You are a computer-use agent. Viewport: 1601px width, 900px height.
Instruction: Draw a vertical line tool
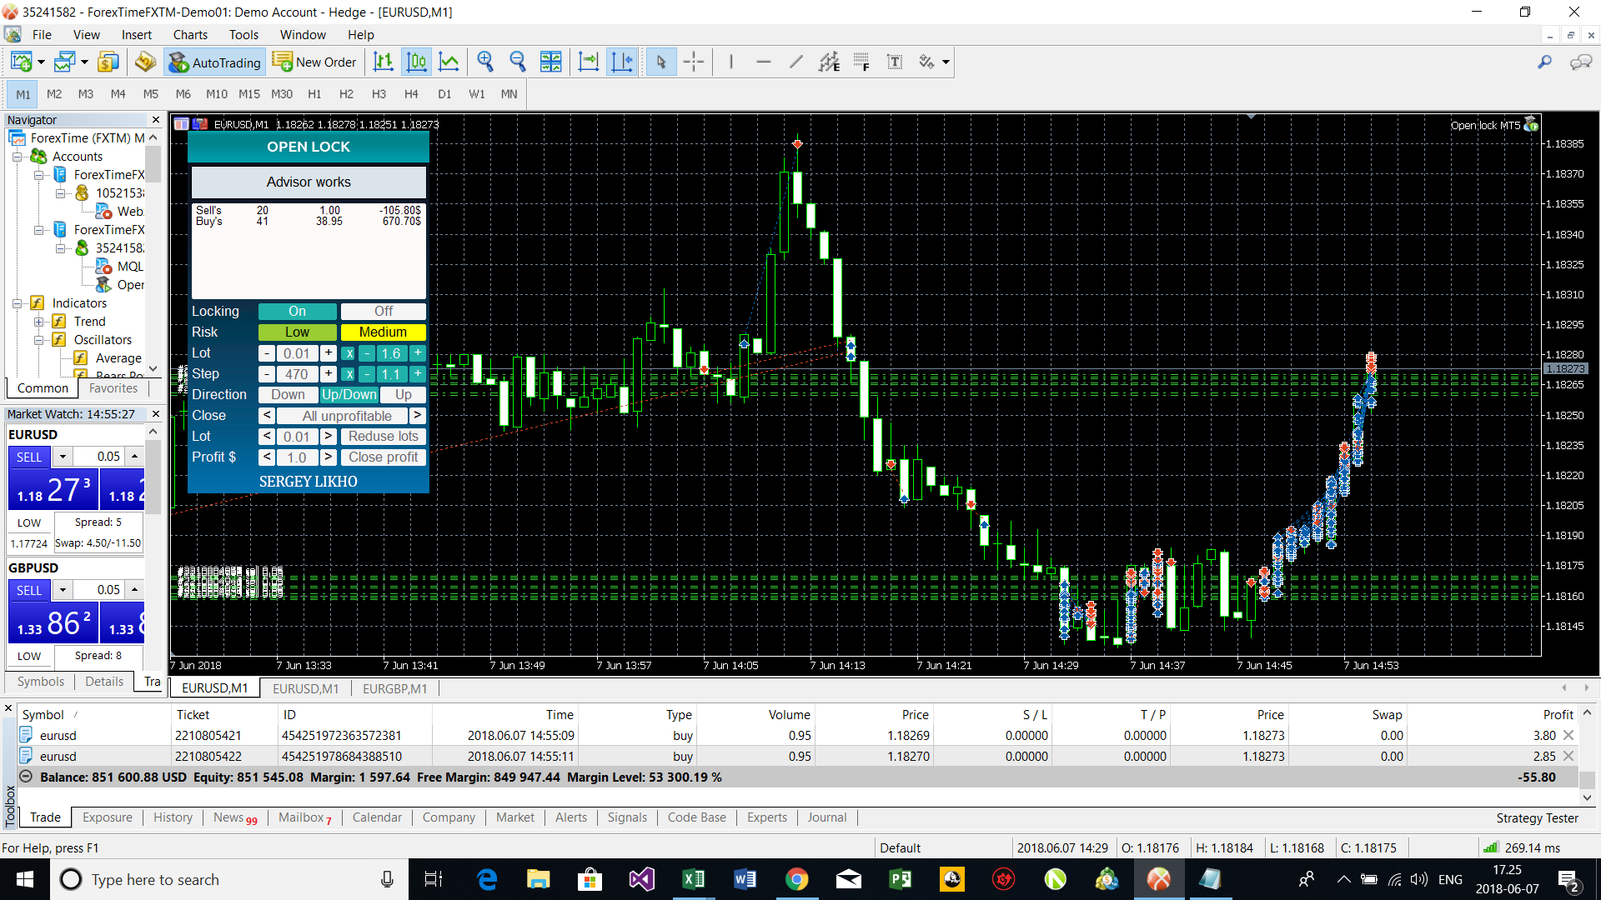pyautogui.click(x=730, y=62)
